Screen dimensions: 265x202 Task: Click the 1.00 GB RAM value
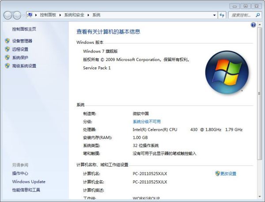pyautogui.click(x=140, y=137)
